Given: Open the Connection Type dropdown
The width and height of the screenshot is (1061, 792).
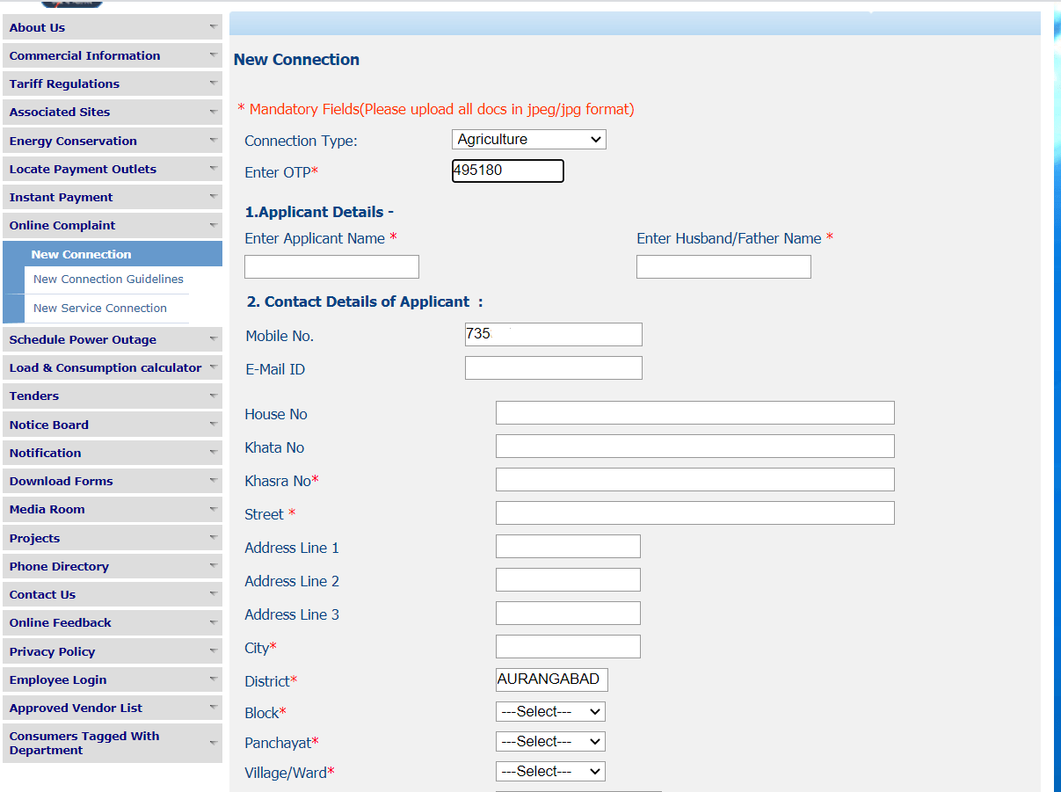Looking at the screenshot, I should click(527, 139).
